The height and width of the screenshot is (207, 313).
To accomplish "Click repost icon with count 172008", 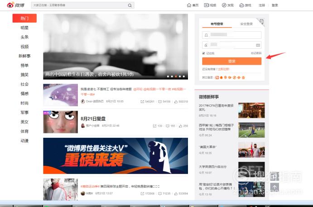I will tap(142, 193).
